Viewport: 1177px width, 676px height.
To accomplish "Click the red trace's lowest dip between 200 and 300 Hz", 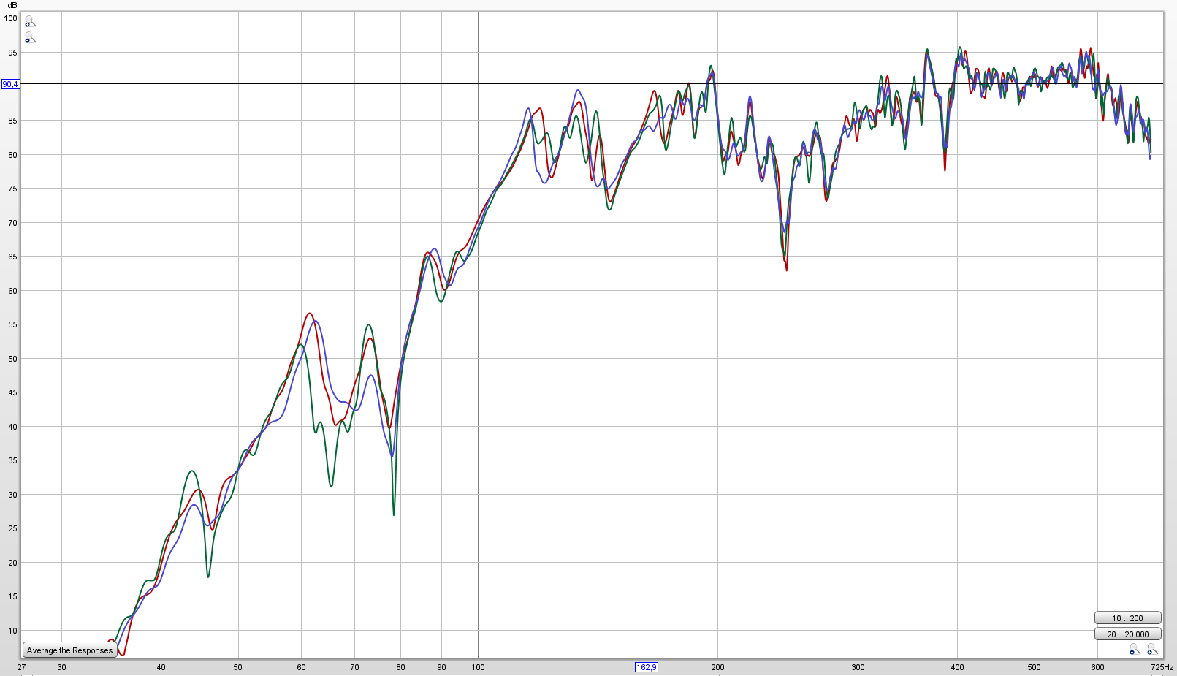I will (787, 270).
